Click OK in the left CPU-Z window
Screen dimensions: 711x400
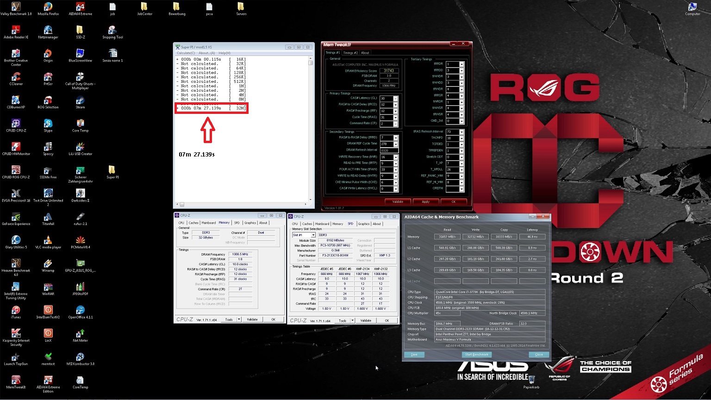(x=273, y=319)
